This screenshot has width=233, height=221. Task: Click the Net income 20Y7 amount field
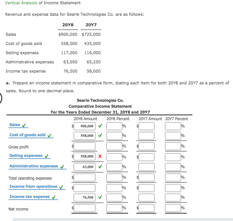146,208
